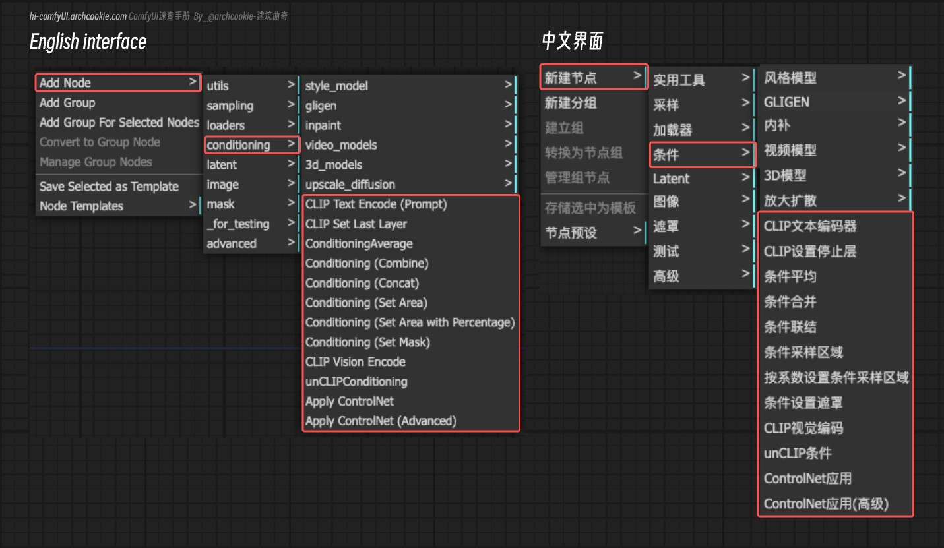Screen dimensions: 944x548
Task: Expand the image category
Action: click(251, 185)
